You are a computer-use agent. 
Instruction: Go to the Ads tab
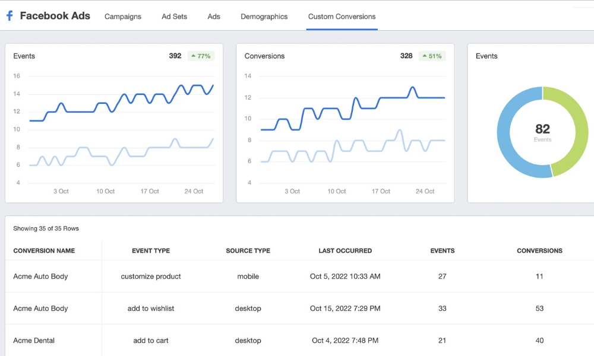pyautogui.click(x=214, y=17)
